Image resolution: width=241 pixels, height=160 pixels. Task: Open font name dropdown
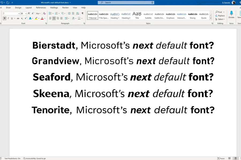pyautogui.click(x=19, y=14)
